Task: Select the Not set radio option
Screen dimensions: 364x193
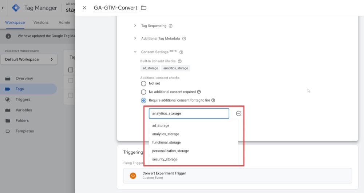Action: 143,83
